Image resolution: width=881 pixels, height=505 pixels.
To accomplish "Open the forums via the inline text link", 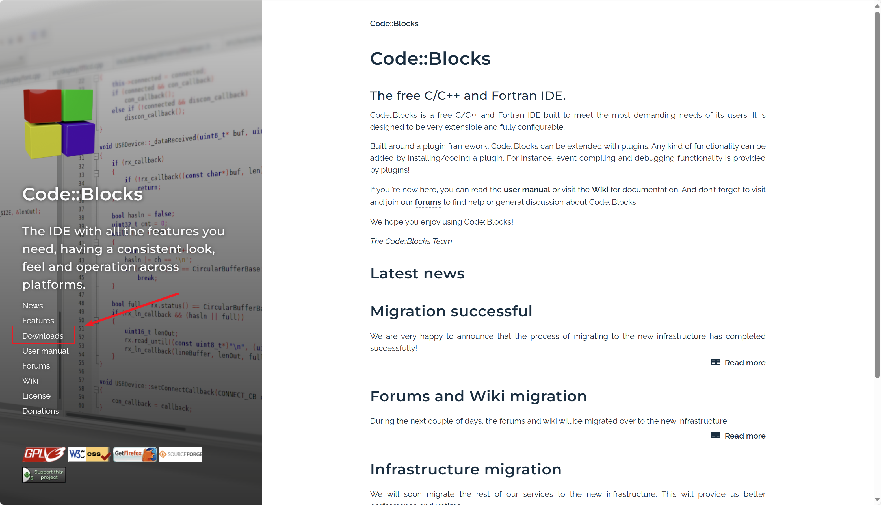I will (x=427, y=202).
